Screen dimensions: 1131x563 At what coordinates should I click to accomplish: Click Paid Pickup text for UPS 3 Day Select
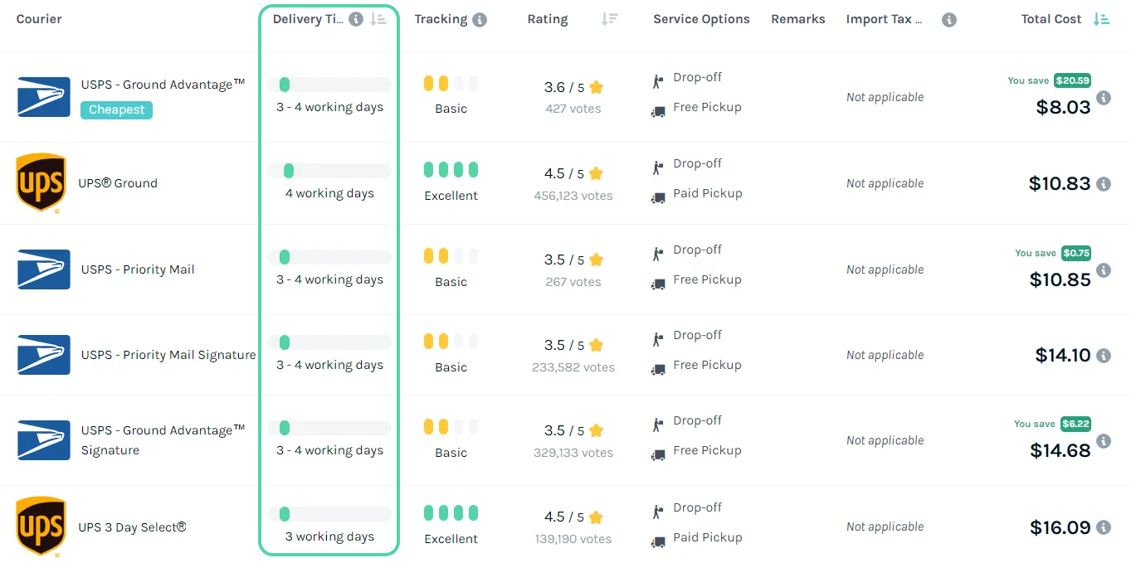click(707, 537)
